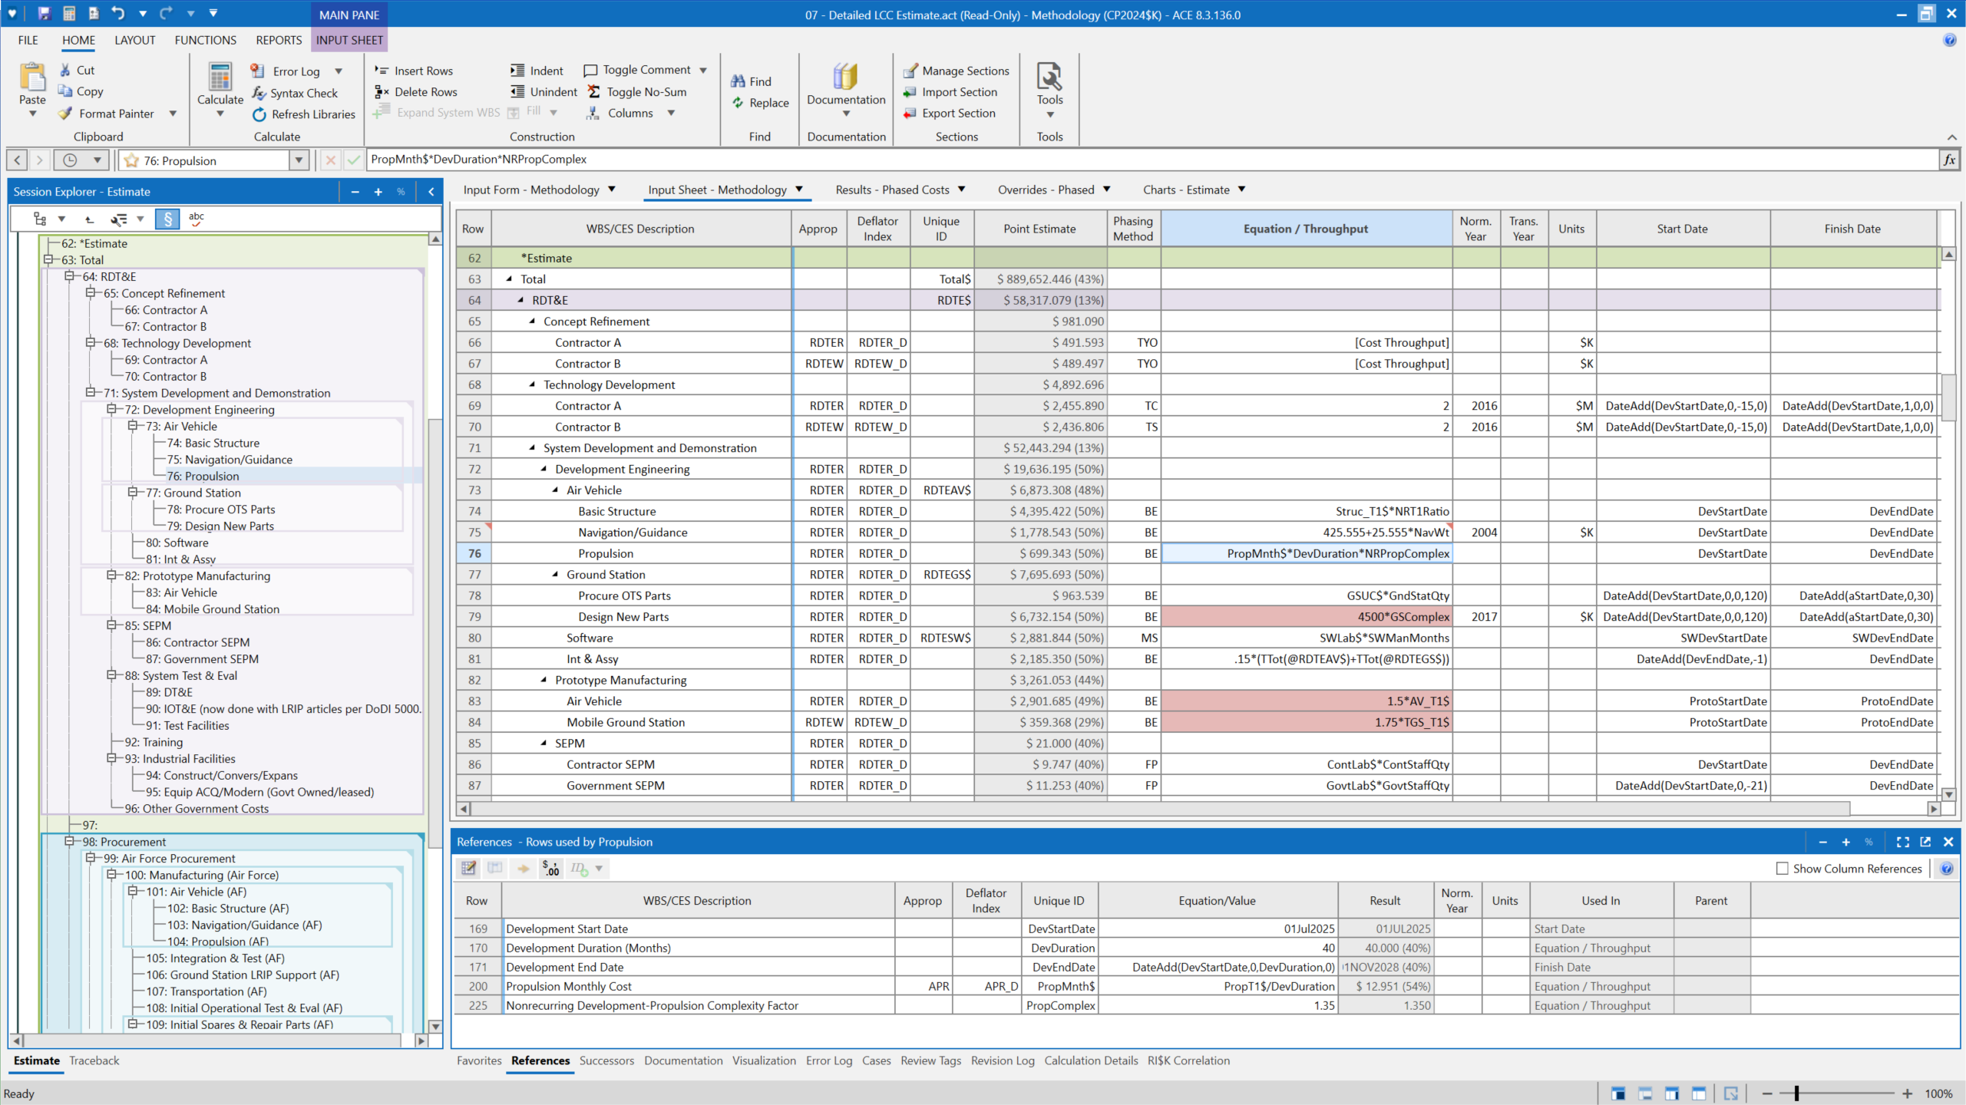Toggle section symbol view in Session Explorer

click(x=167, y=219)
